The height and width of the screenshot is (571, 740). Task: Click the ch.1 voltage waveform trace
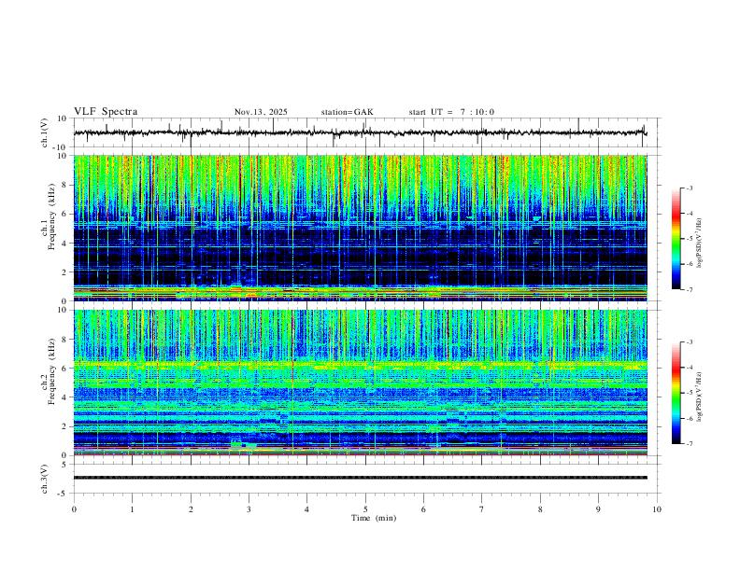tap(360, 132)
